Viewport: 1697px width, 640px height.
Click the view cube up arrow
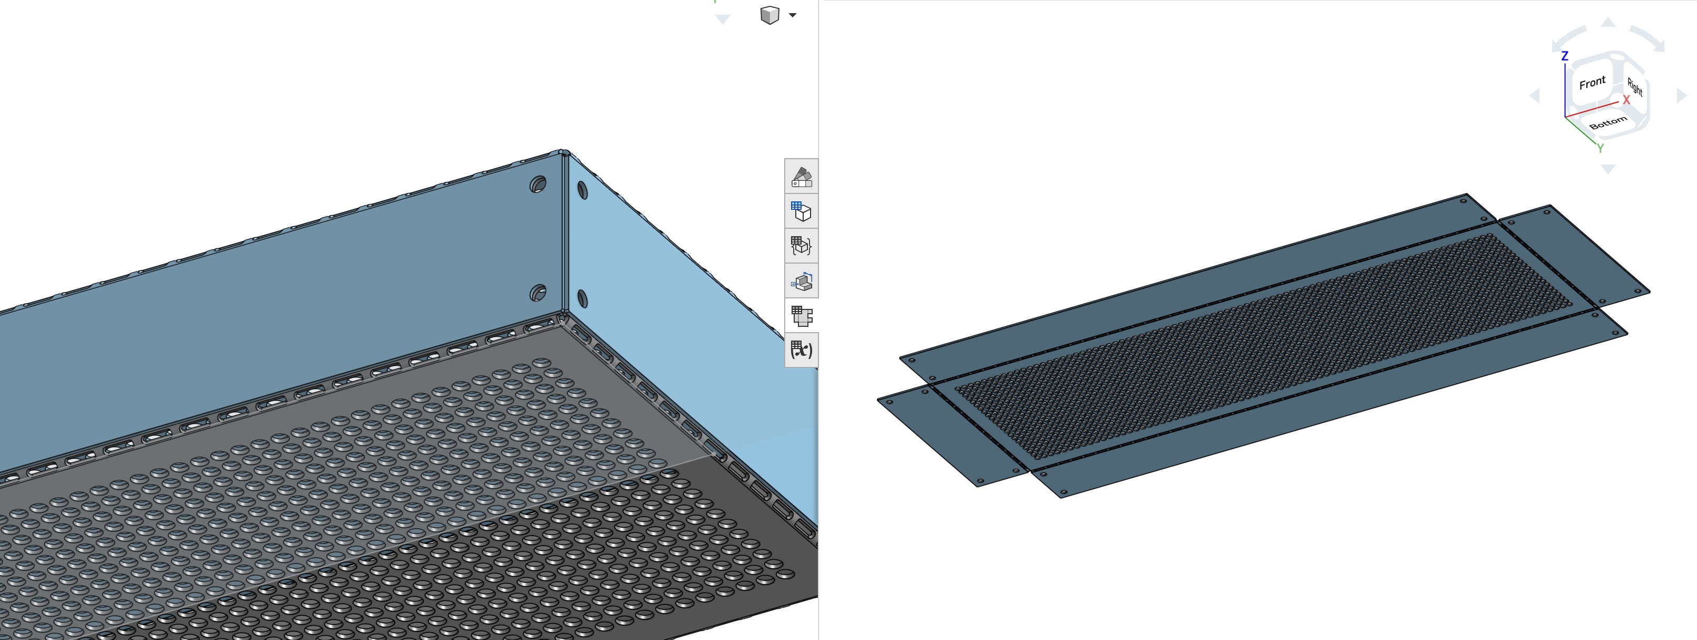1608,23
